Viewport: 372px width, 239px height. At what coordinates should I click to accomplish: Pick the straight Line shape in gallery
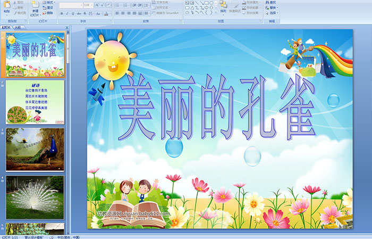(197, 3)
